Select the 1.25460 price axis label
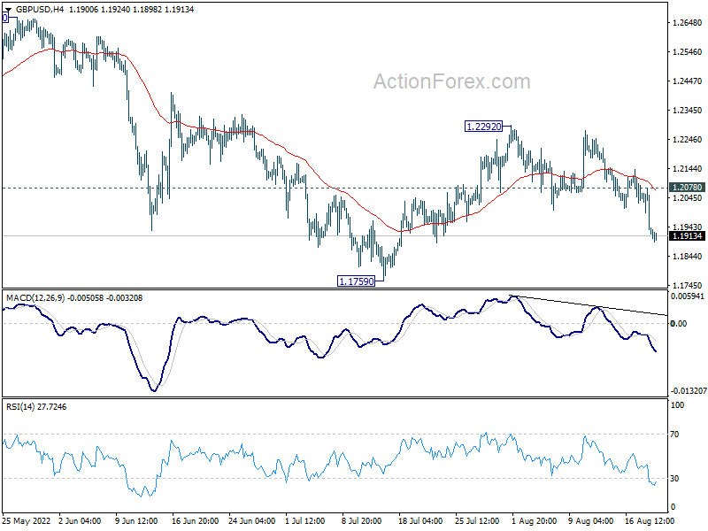 point(688,52)
